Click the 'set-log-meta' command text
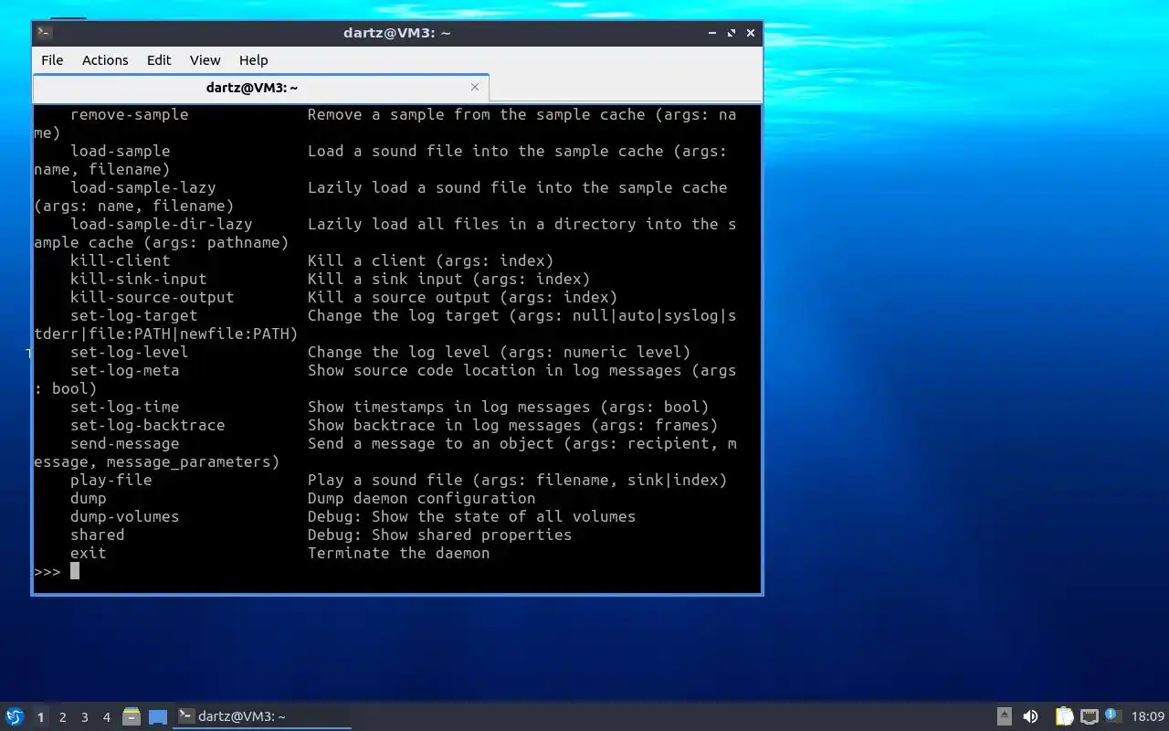 [x=125, y=370]
